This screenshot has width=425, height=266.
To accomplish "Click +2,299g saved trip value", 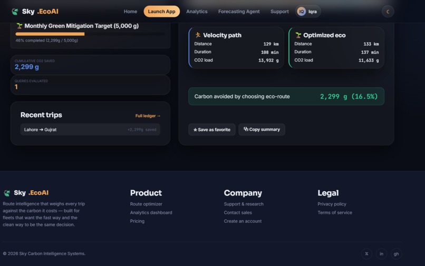I will click(142, 130).
